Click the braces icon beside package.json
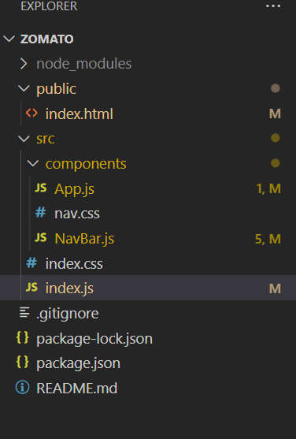Viewport: 296px width, 439px height. click(x=22, y=362)
